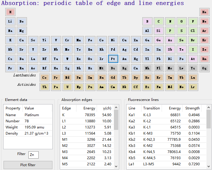This screenshot has height=170, width=212.
Task: Click the Gd lanthanide button
Action: coord(113,78)
